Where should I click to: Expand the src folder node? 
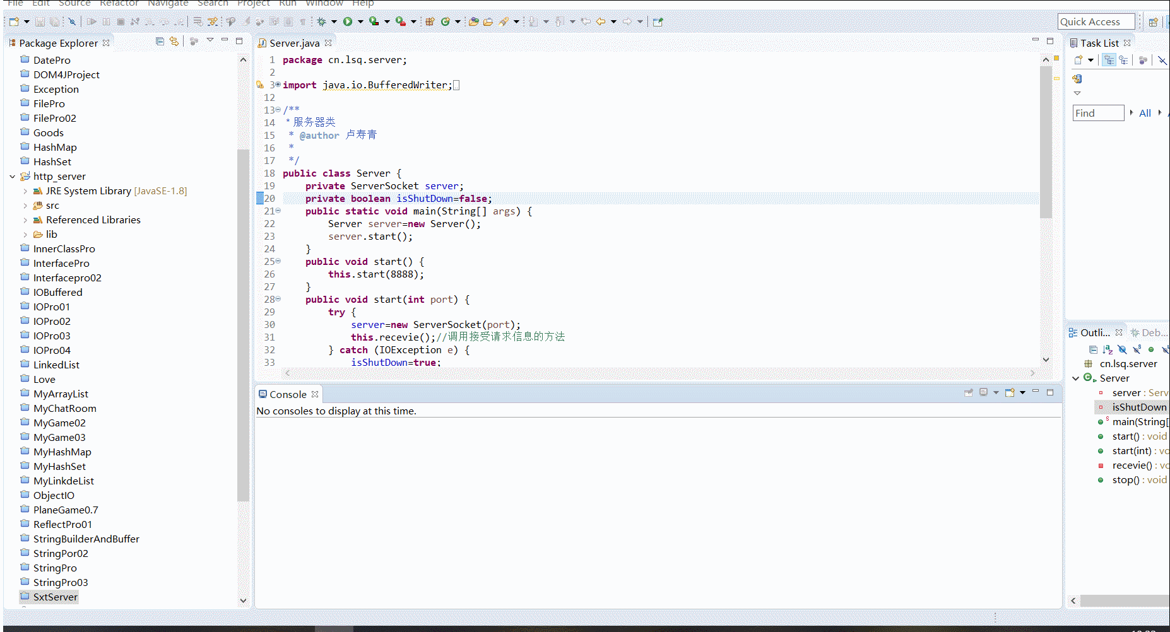[x=25, y=206]
